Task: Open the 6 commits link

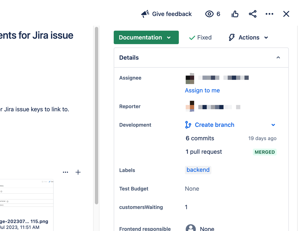Action: [x=200, y=138]
